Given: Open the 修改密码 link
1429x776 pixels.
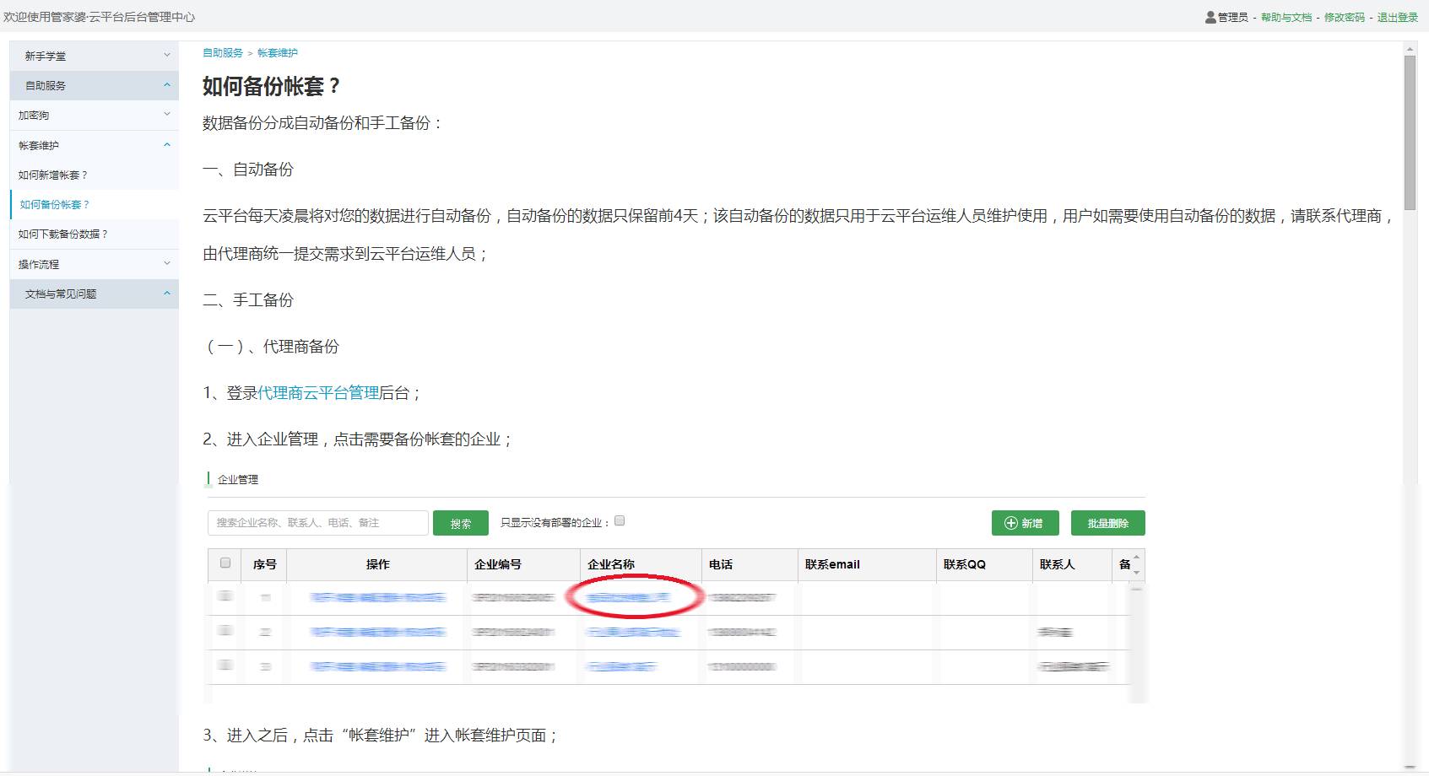Looking at the screenshot, I should [1344, 17].
